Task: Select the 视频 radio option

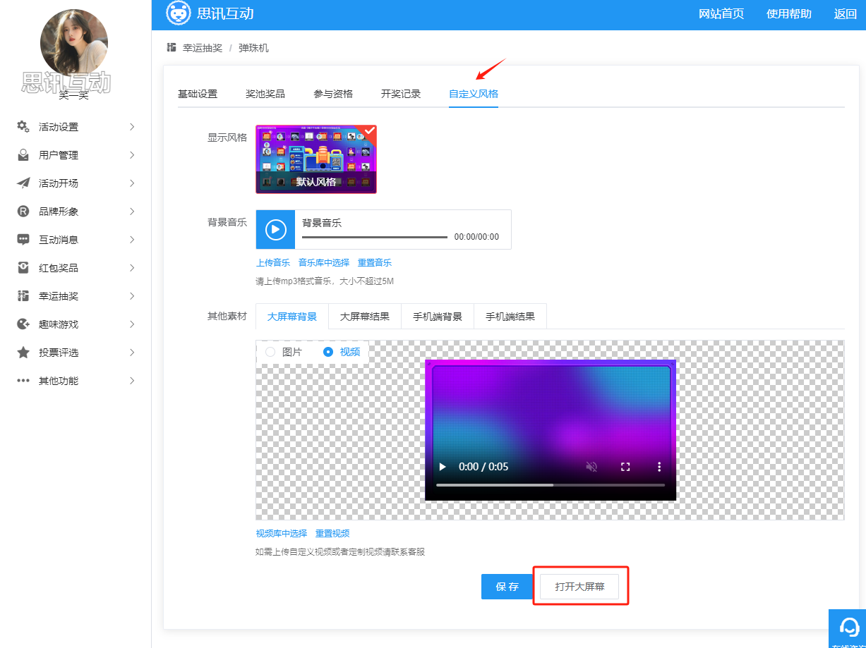Action: point(328,352)
